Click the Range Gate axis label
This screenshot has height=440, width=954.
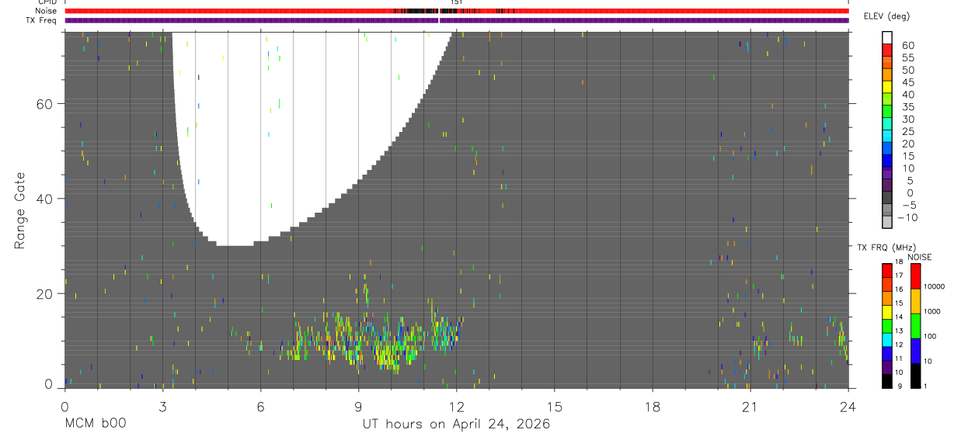coord(20,210)
